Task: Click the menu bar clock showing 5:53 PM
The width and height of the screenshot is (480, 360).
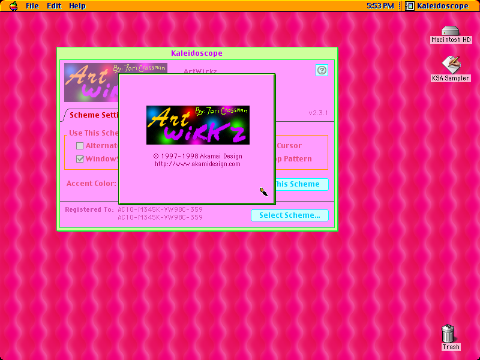Action: click(x=380, y=6)
